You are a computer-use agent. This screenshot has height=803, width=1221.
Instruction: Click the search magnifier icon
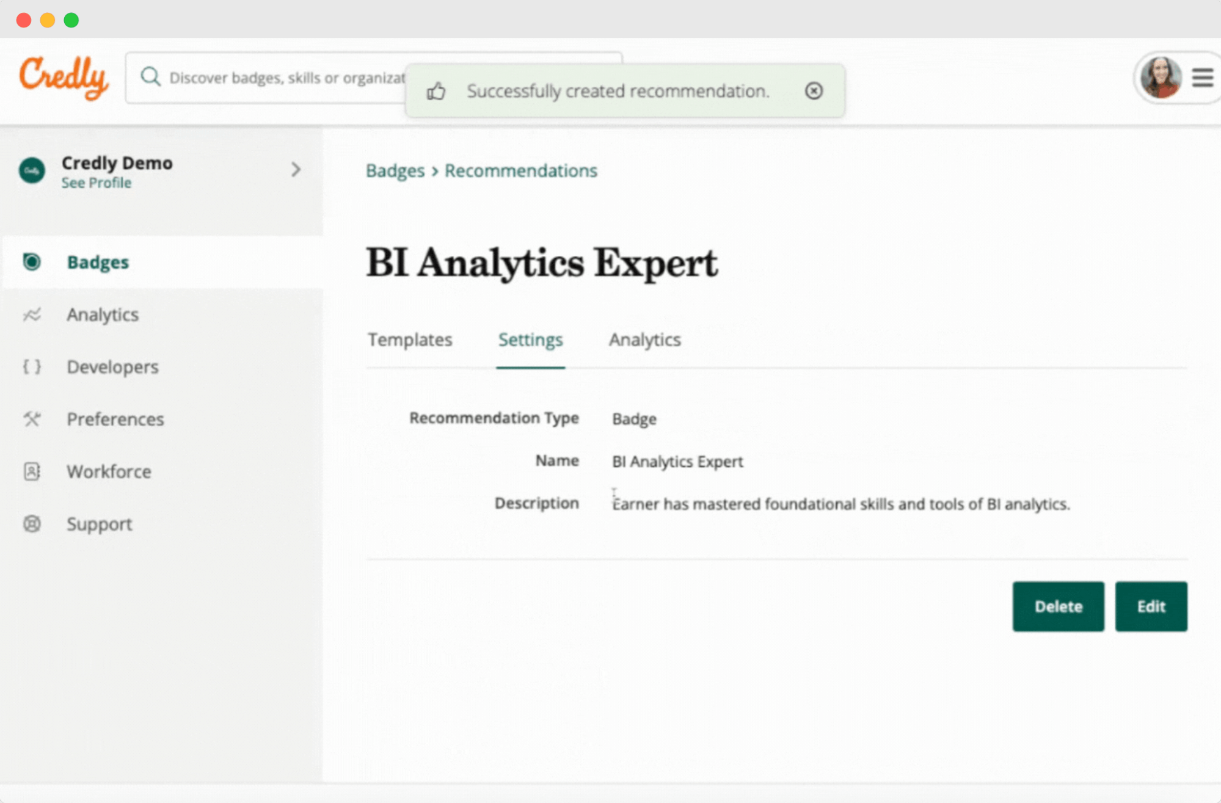150,78
